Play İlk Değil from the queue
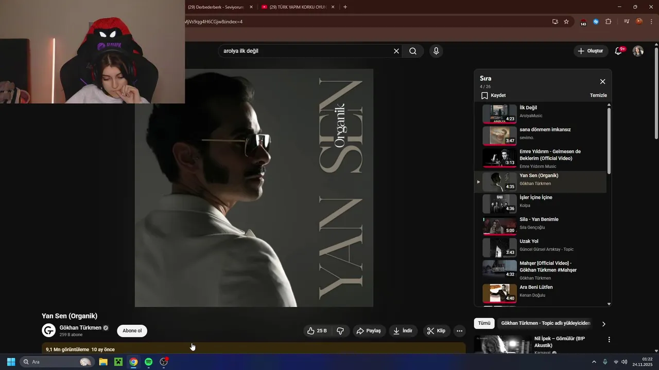 [x=540, y=114]
